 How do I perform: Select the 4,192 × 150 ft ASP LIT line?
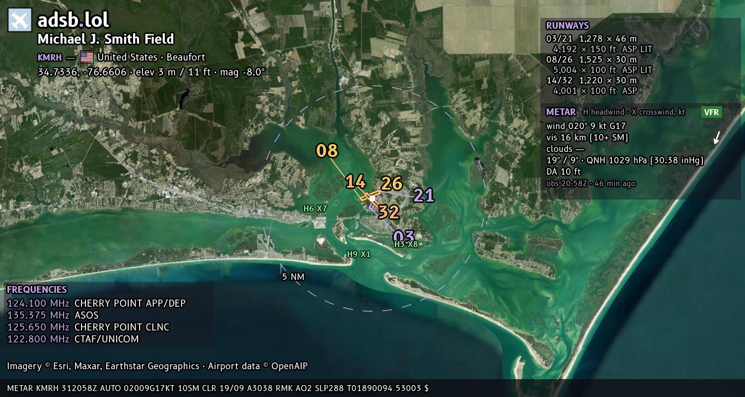coord(602,49)
